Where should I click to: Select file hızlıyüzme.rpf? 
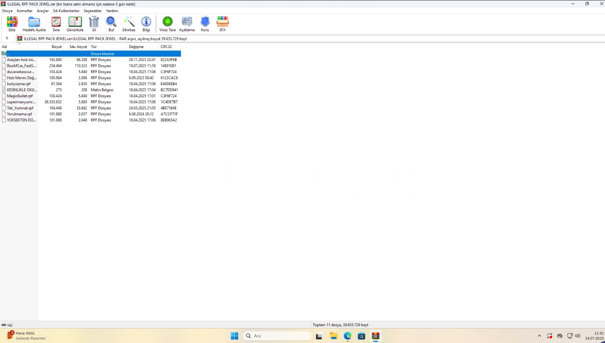pos(18,84)
